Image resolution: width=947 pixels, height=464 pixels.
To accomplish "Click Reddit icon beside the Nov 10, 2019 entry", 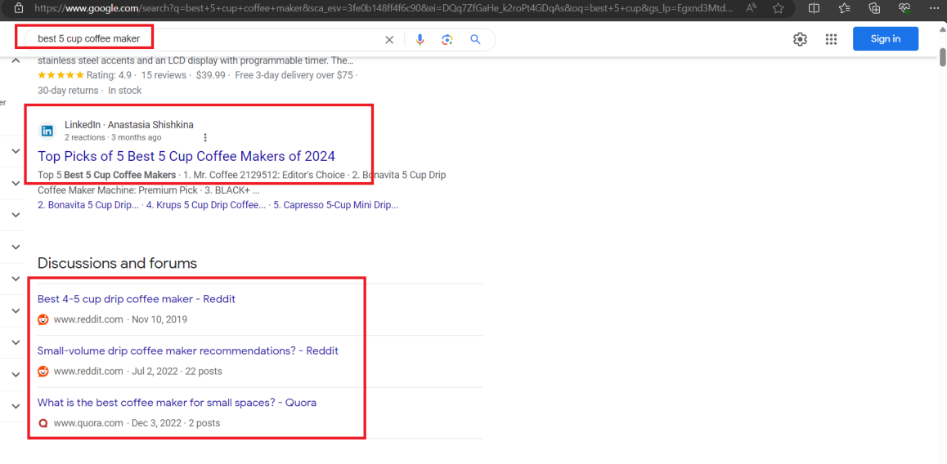I will pos(43,319).
